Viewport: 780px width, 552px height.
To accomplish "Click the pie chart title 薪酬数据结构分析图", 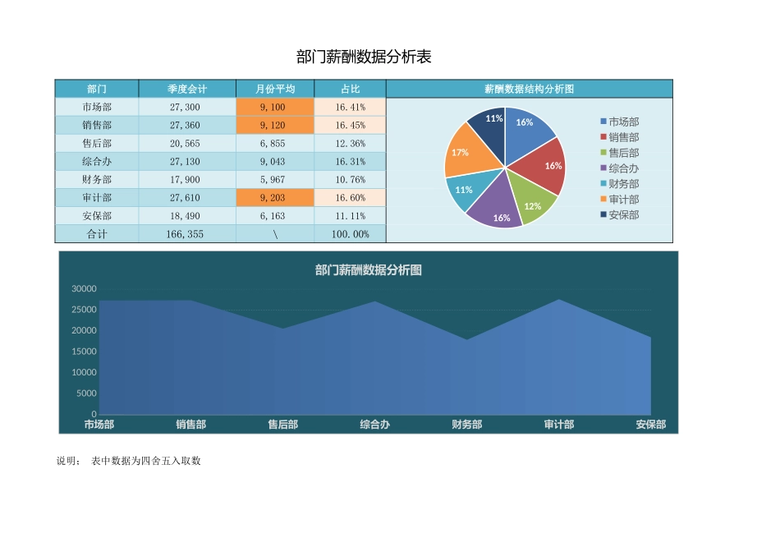I will 529,89.
